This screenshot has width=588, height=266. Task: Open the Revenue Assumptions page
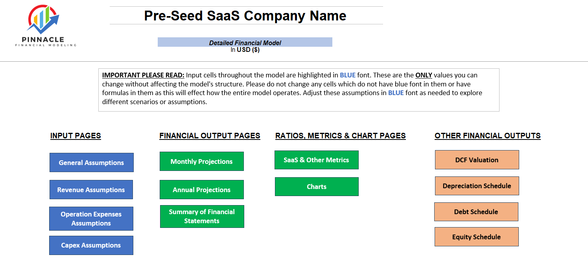pyautogui.click(x=91, y=189)
